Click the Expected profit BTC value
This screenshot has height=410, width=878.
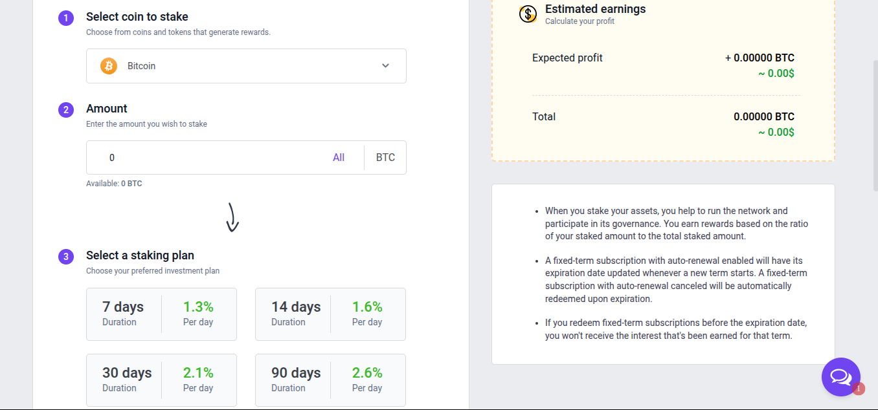point(760,58)
